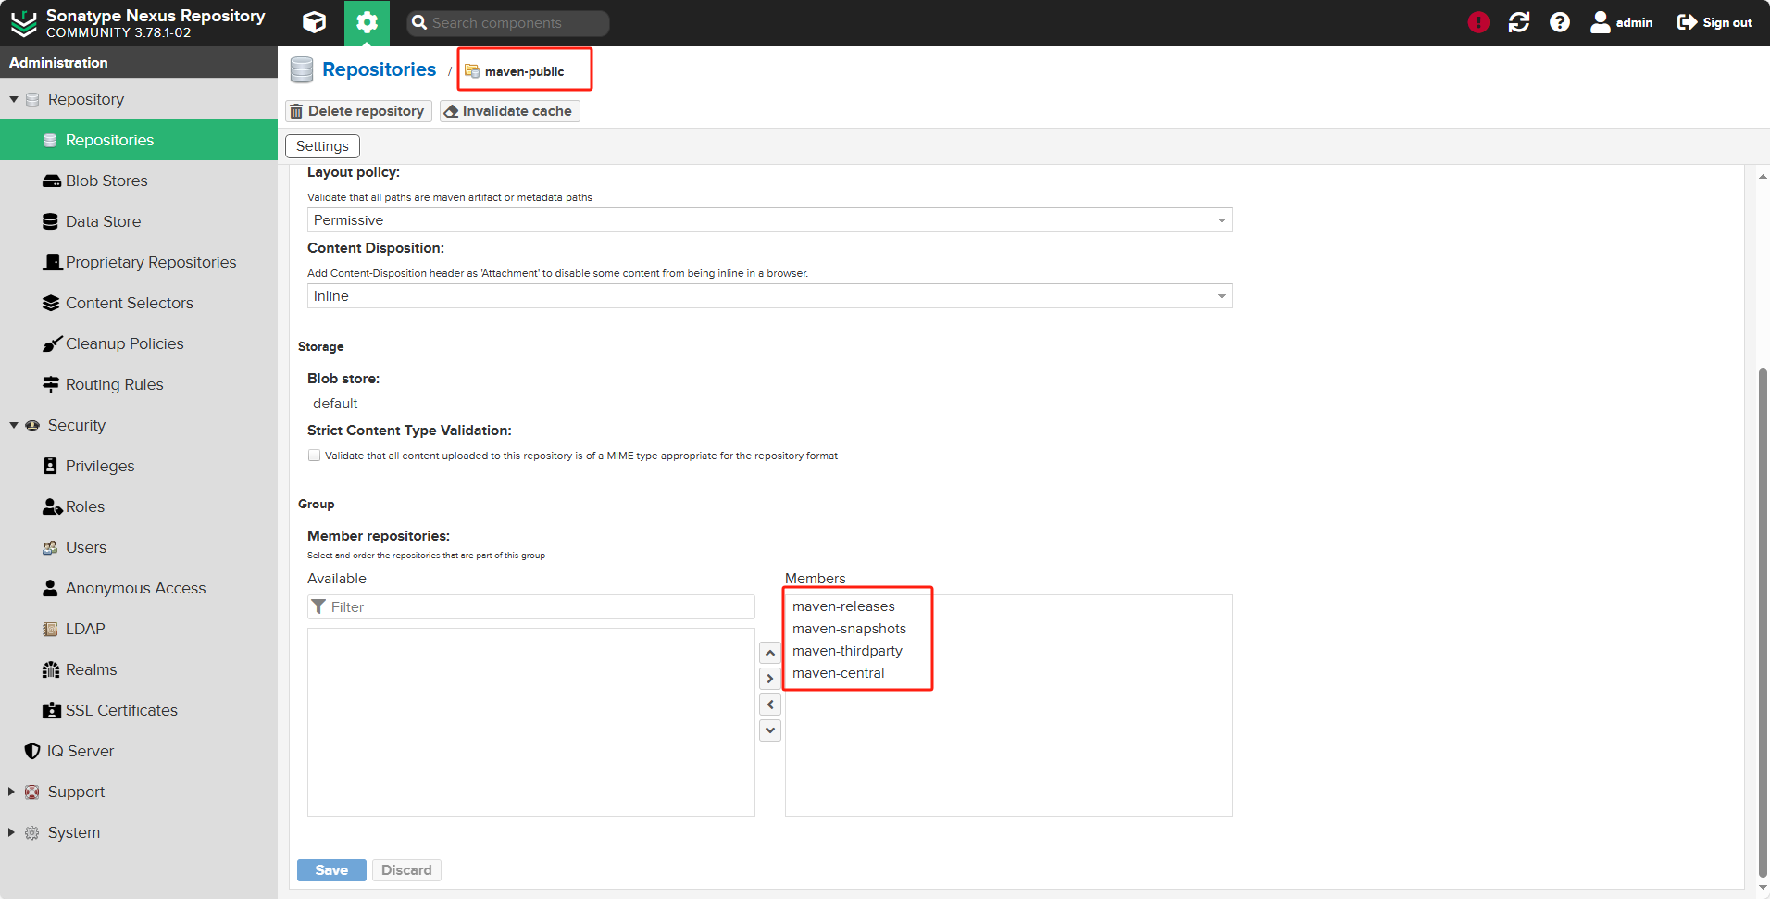
Task: Expand the System tree section
Action: coord(11,832)
